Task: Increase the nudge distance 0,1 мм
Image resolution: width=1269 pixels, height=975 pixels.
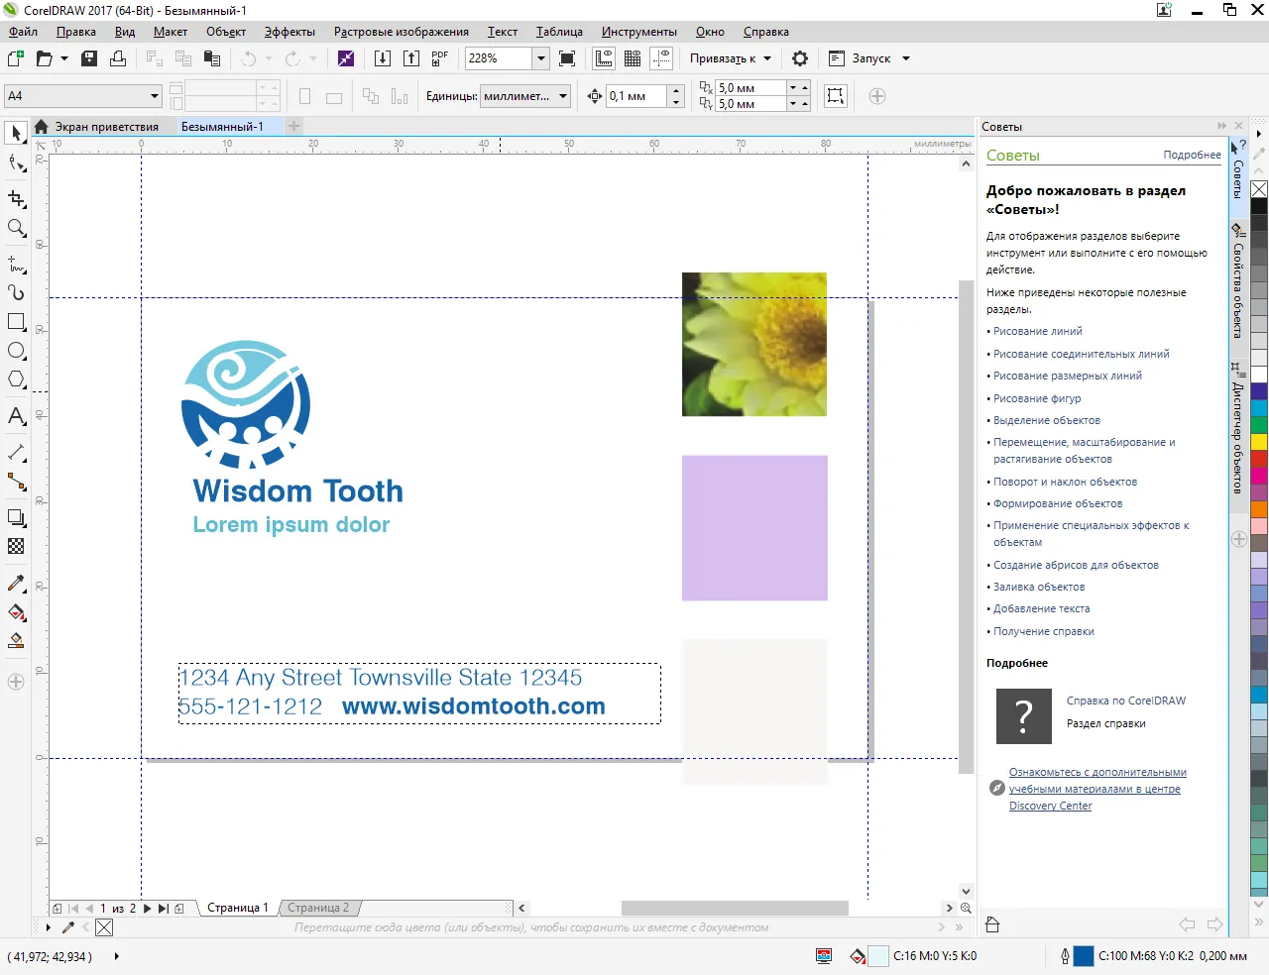Action: [676, 91]
